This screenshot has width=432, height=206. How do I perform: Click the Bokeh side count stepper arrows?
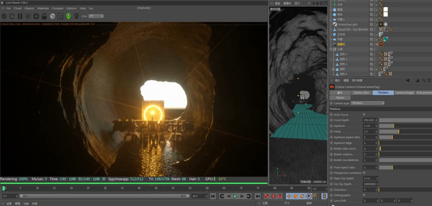(x=376, y=149)
